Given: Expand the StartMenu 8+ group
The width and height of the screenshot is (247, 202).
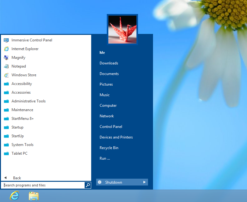Looking at the screenshot, I should [22, 119].
